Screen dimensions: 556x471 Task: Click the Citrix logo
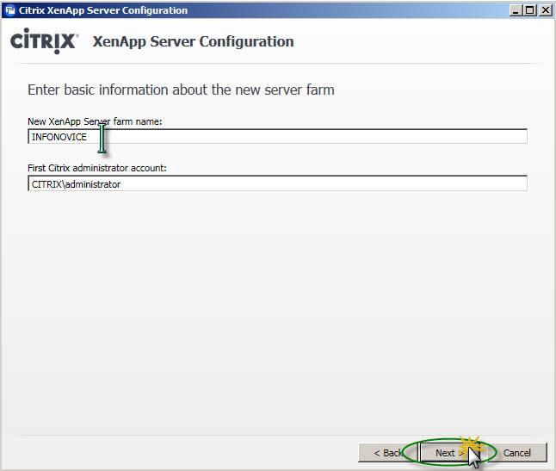[44, 40]
